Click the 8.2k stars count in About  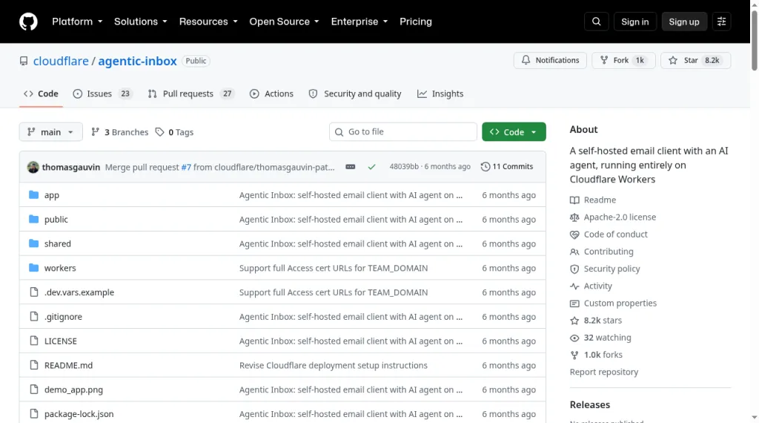603,321
